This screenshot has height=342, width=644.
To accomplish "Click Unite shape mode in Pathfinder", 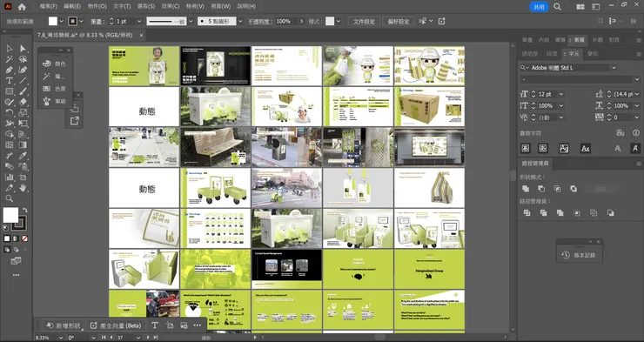I will tap(526, 189).
